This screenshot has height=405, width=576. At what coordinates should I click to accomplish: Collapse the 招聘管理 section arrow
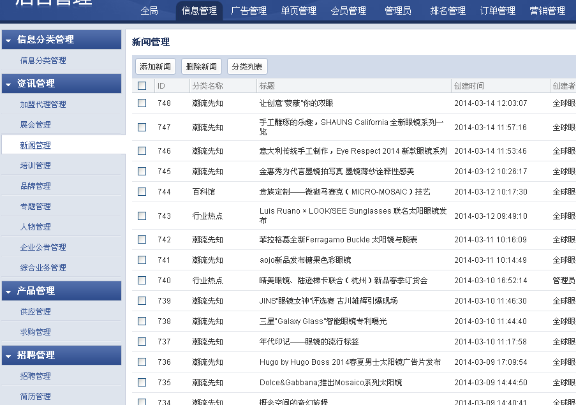[8, 356]
